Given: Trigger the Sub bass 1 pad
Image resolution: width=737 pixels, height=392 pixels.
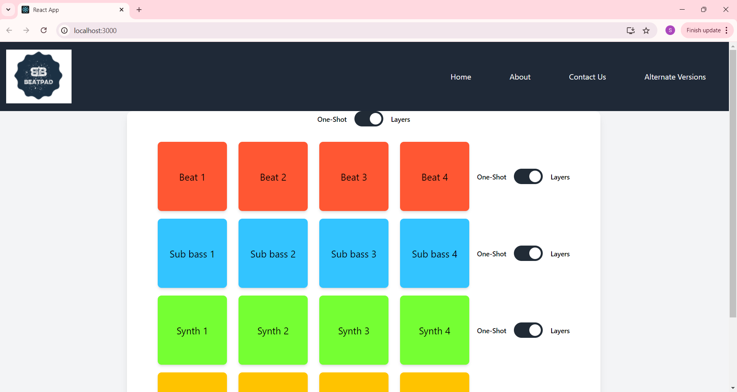Looking at the screenshot, I should click(192, 253).
